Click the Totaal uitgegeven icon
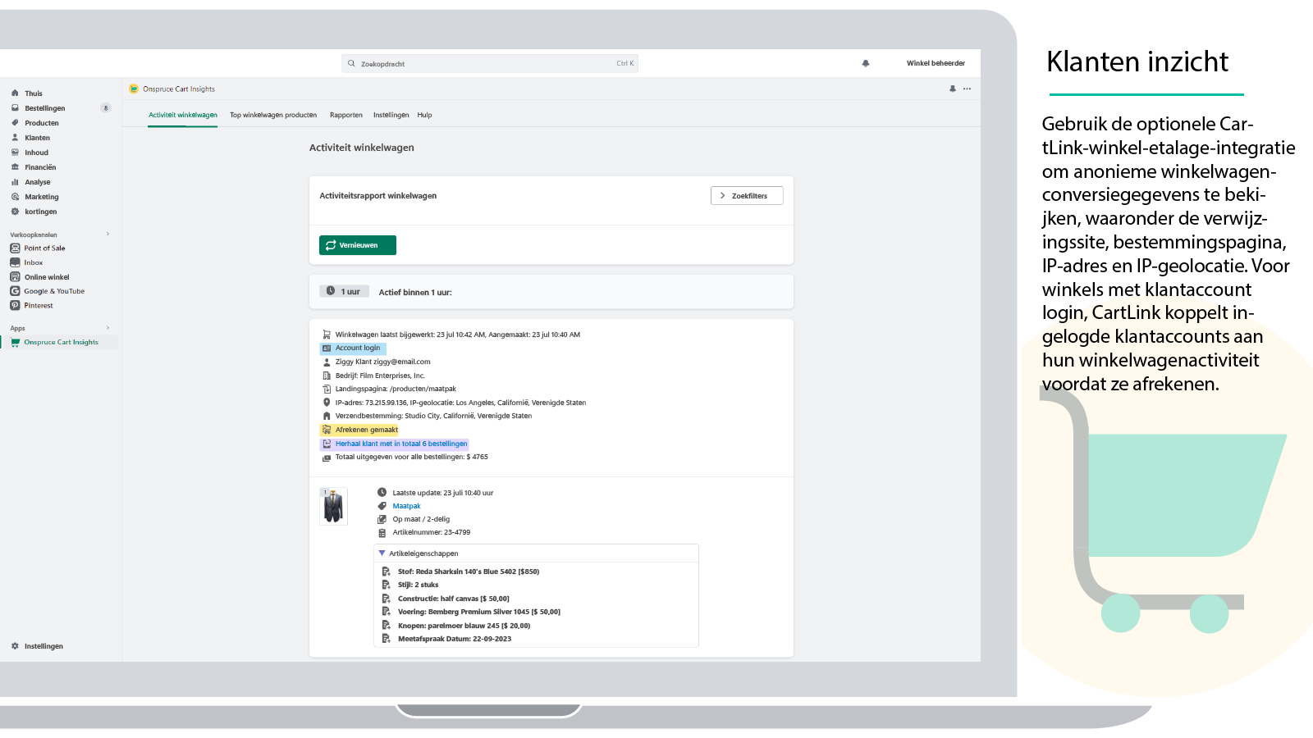 click(327, 458)
